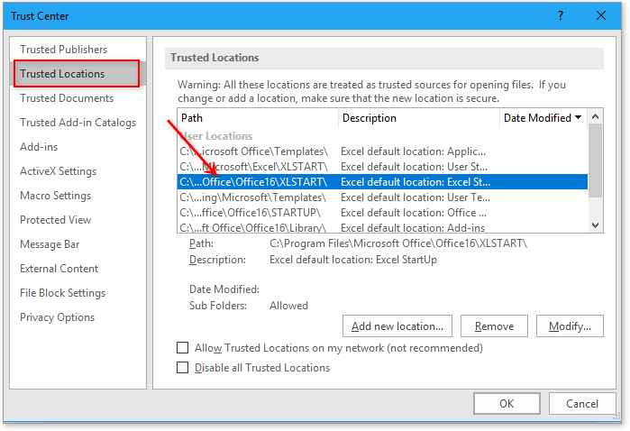This screenshot has width=630, height=431.
Task: Click the Modify button
Action: [570, 326]
